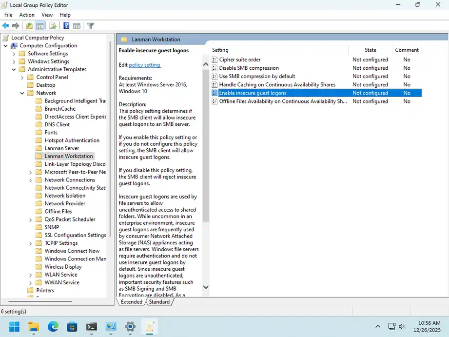Click the policy setting link
This screenshot has height=337, width=449.
(x=145, y=65)
